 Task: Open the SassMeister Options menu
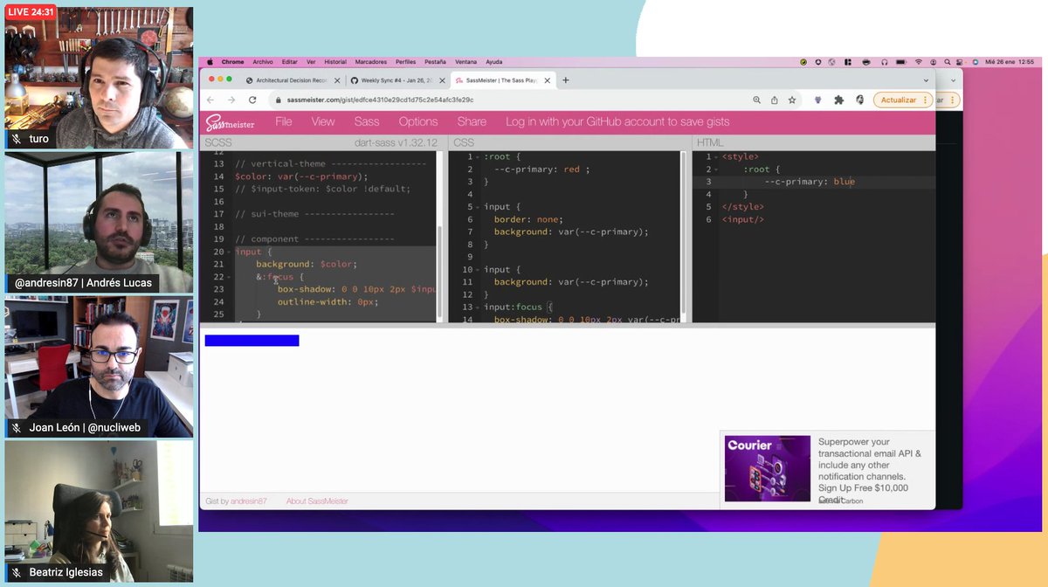coord(418,122)
